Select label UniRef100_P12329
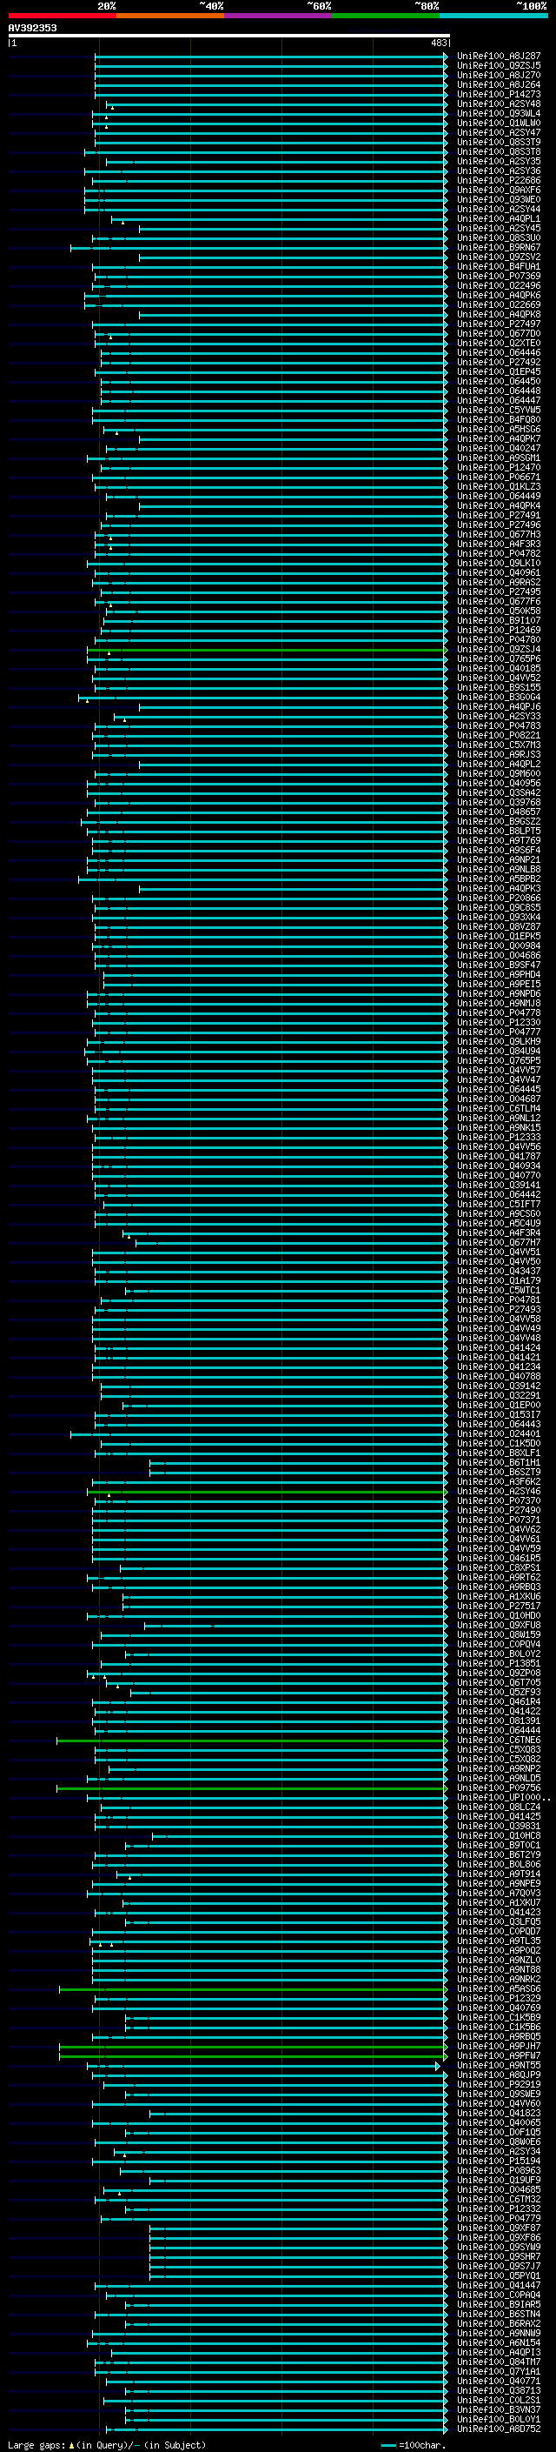This screenshot has height=2452, width=556. 499,1998
